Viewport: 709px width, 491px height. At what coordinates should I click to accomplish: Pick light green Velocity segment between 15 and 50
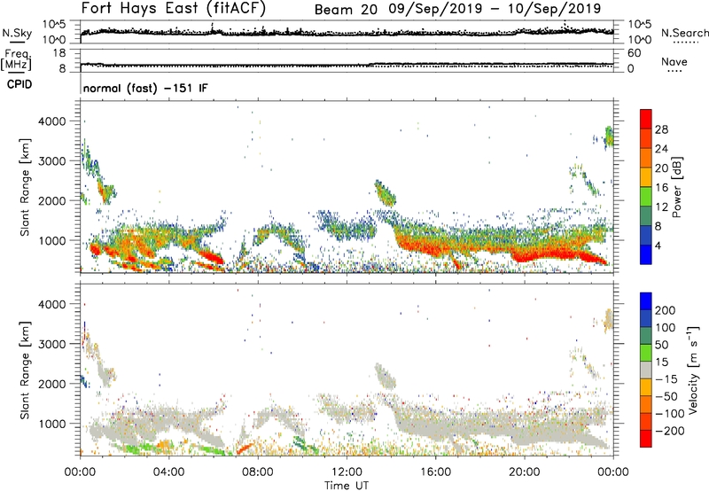(646, 353)
